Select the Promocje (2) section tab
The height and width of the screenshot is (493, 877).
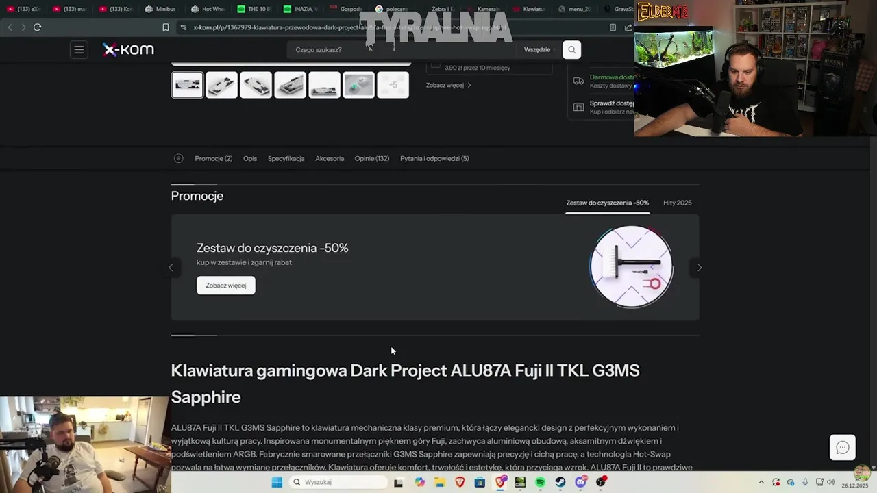[x=213, y=158]
